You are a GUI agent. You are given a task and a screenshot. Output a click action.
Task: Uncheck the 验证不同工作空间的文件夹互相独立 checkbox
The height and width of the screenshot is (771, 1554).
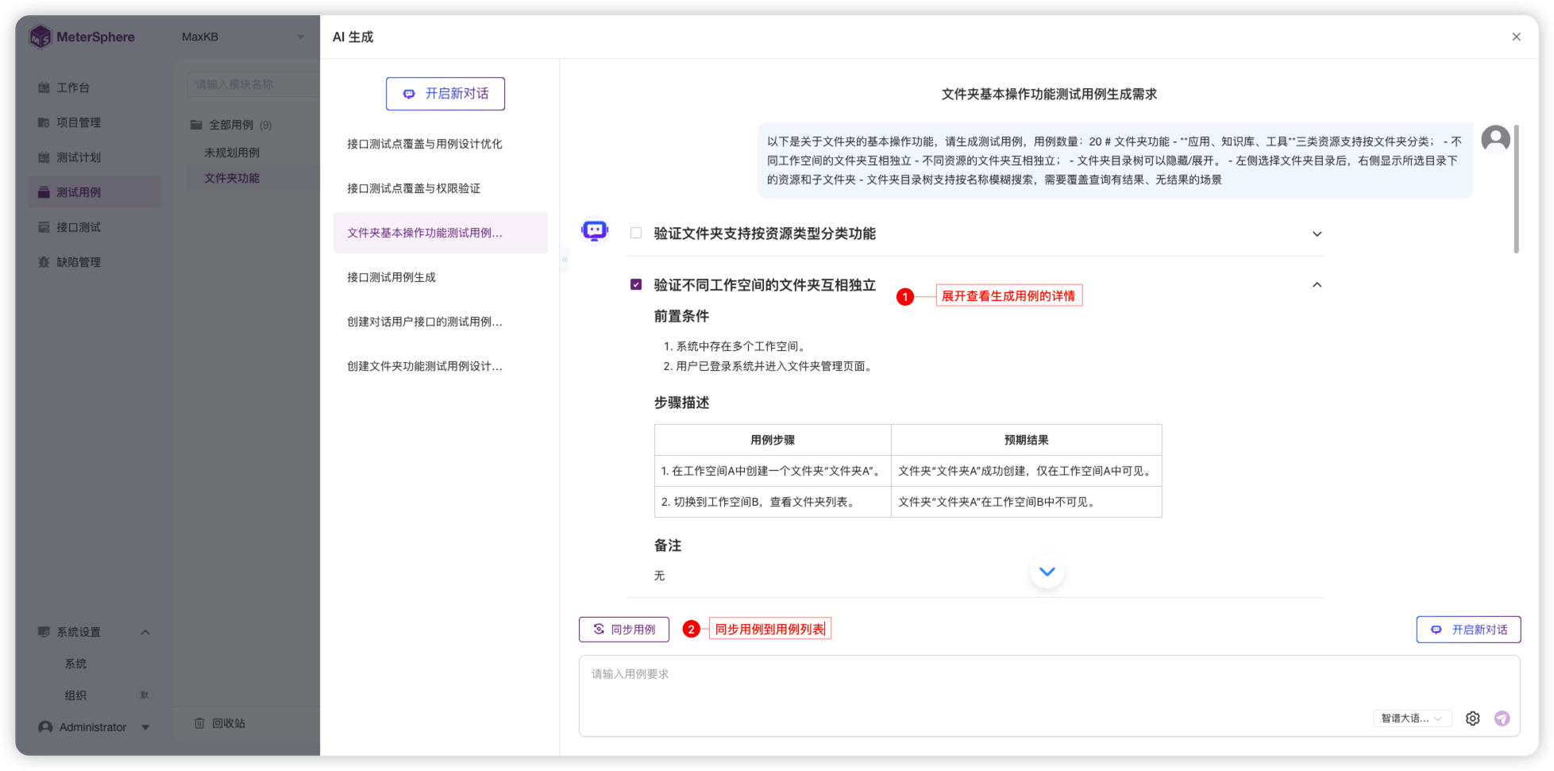click(635, 283)
